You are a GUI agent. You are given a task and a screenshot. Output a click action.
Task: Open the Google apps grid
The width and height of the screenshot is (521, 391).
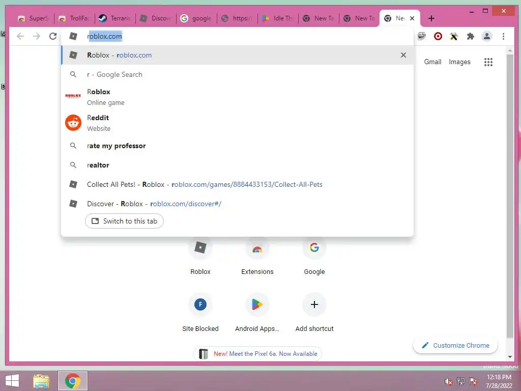488,62
